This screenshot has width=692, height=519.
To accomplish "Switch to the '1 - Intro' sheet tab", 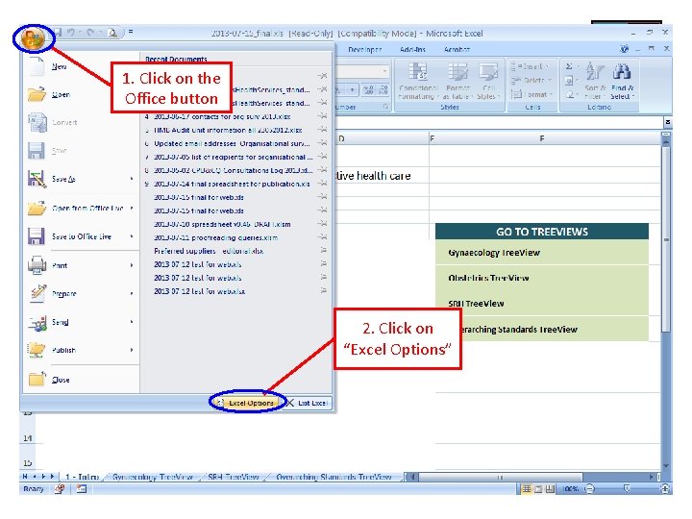I will pyautogui.click(x=82, y=477).
